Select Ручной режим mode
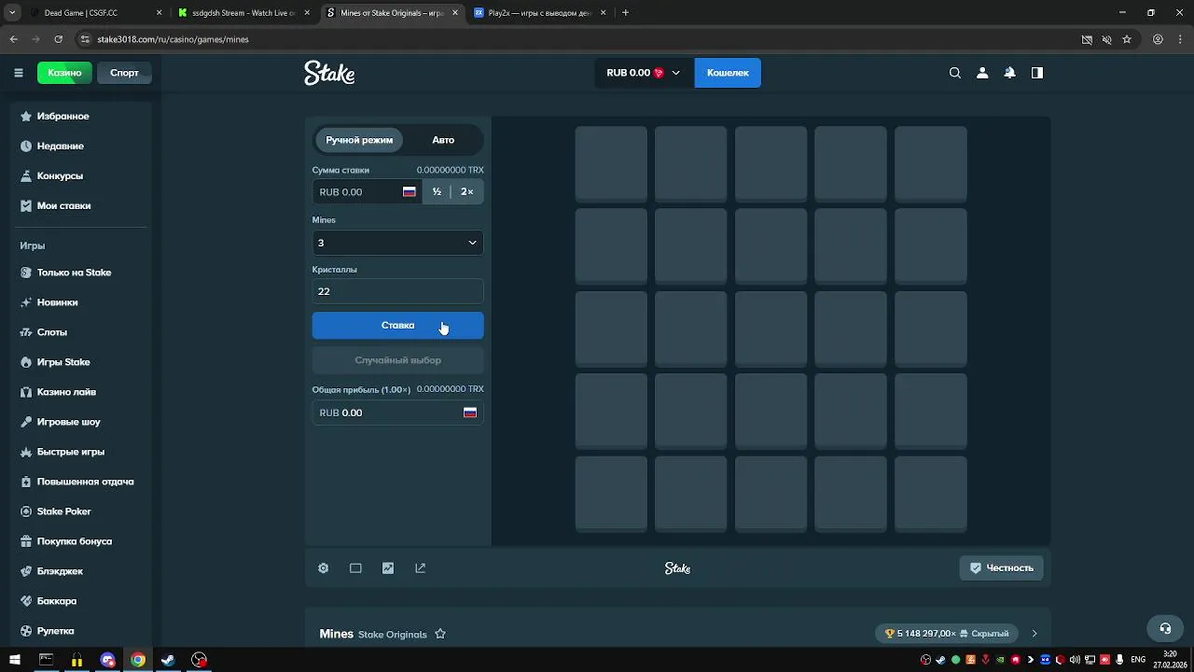 [x=359, y=140]
